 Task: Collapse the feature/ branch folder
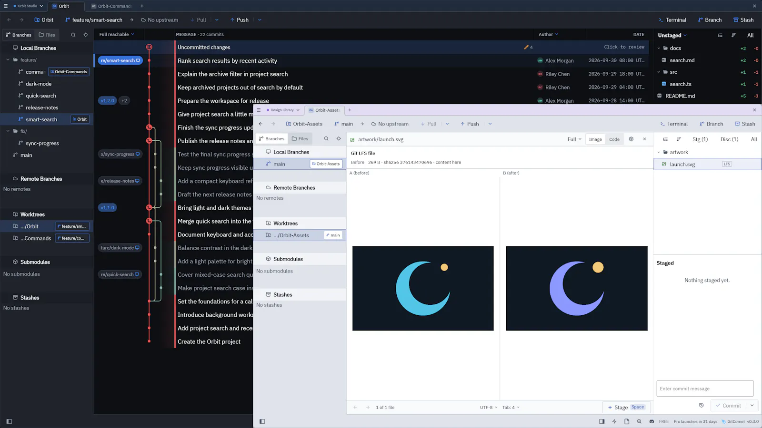[x=8, y=60]
